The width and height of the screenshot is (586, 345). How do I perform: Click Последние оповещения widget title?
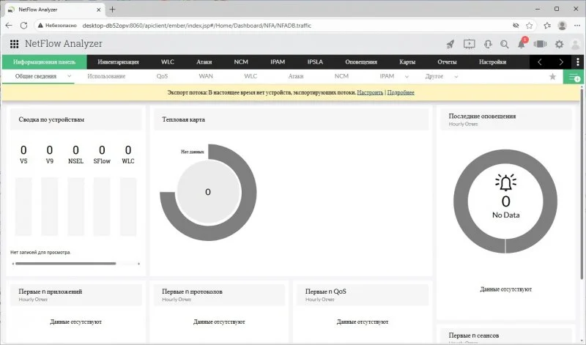[x=482, y=116]
